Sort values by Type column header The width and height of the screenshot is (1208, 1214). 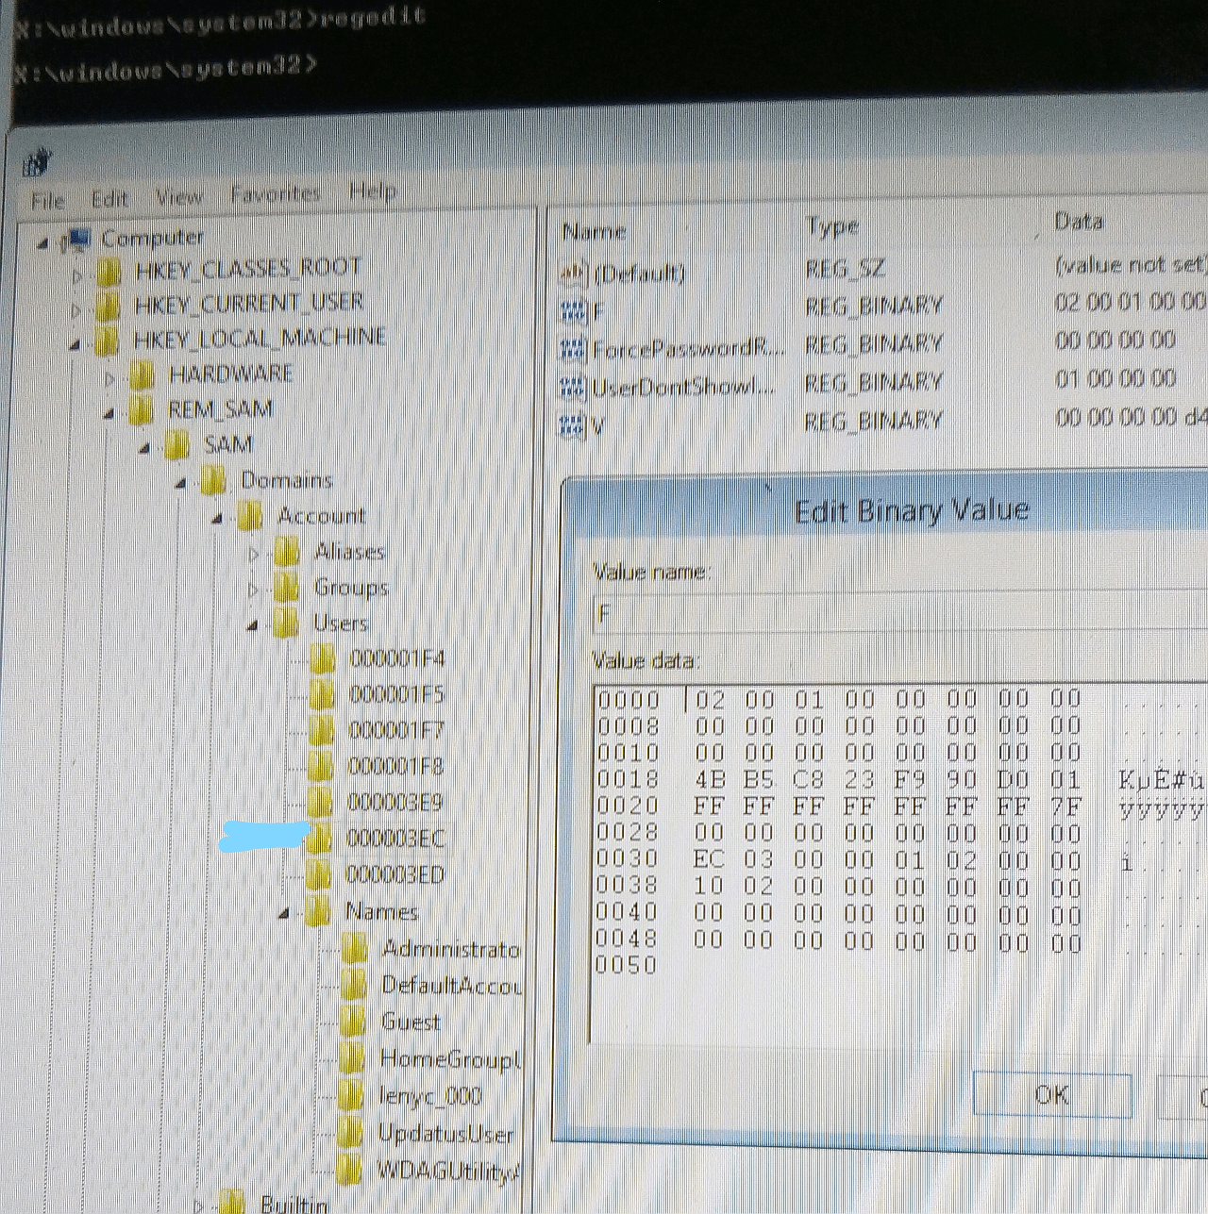[x=831, y=226]
